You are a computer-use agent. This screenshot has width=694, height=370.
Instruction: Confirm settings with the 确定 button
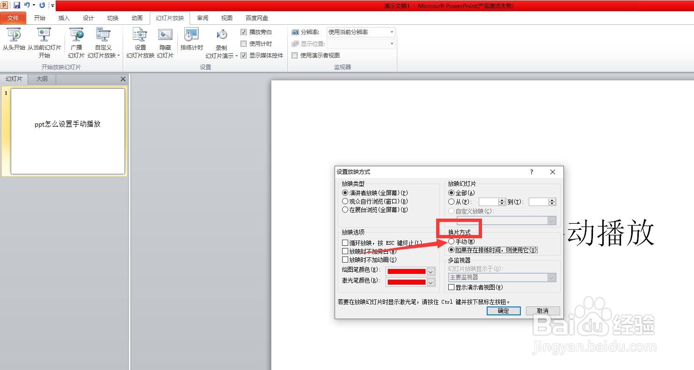tap(504, 311)
